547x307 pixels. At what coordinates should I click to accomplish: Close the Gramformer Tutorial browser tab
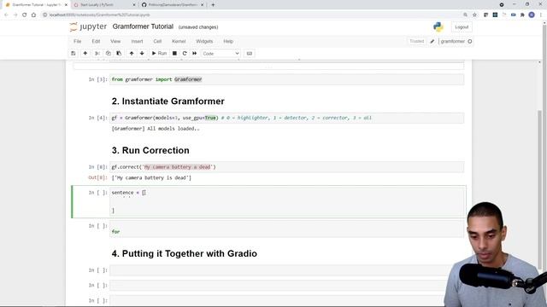67,5
